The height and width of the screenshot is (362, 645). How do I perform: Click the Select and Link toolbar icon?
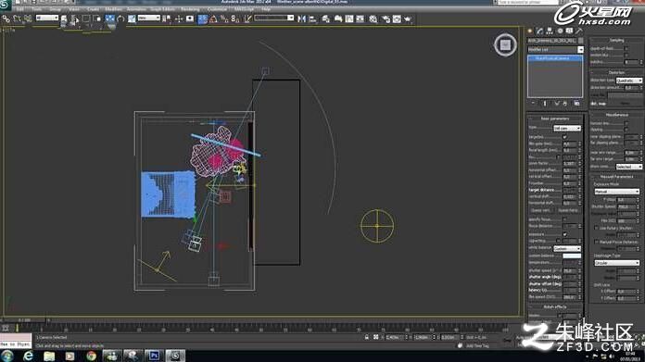point(6,19)
